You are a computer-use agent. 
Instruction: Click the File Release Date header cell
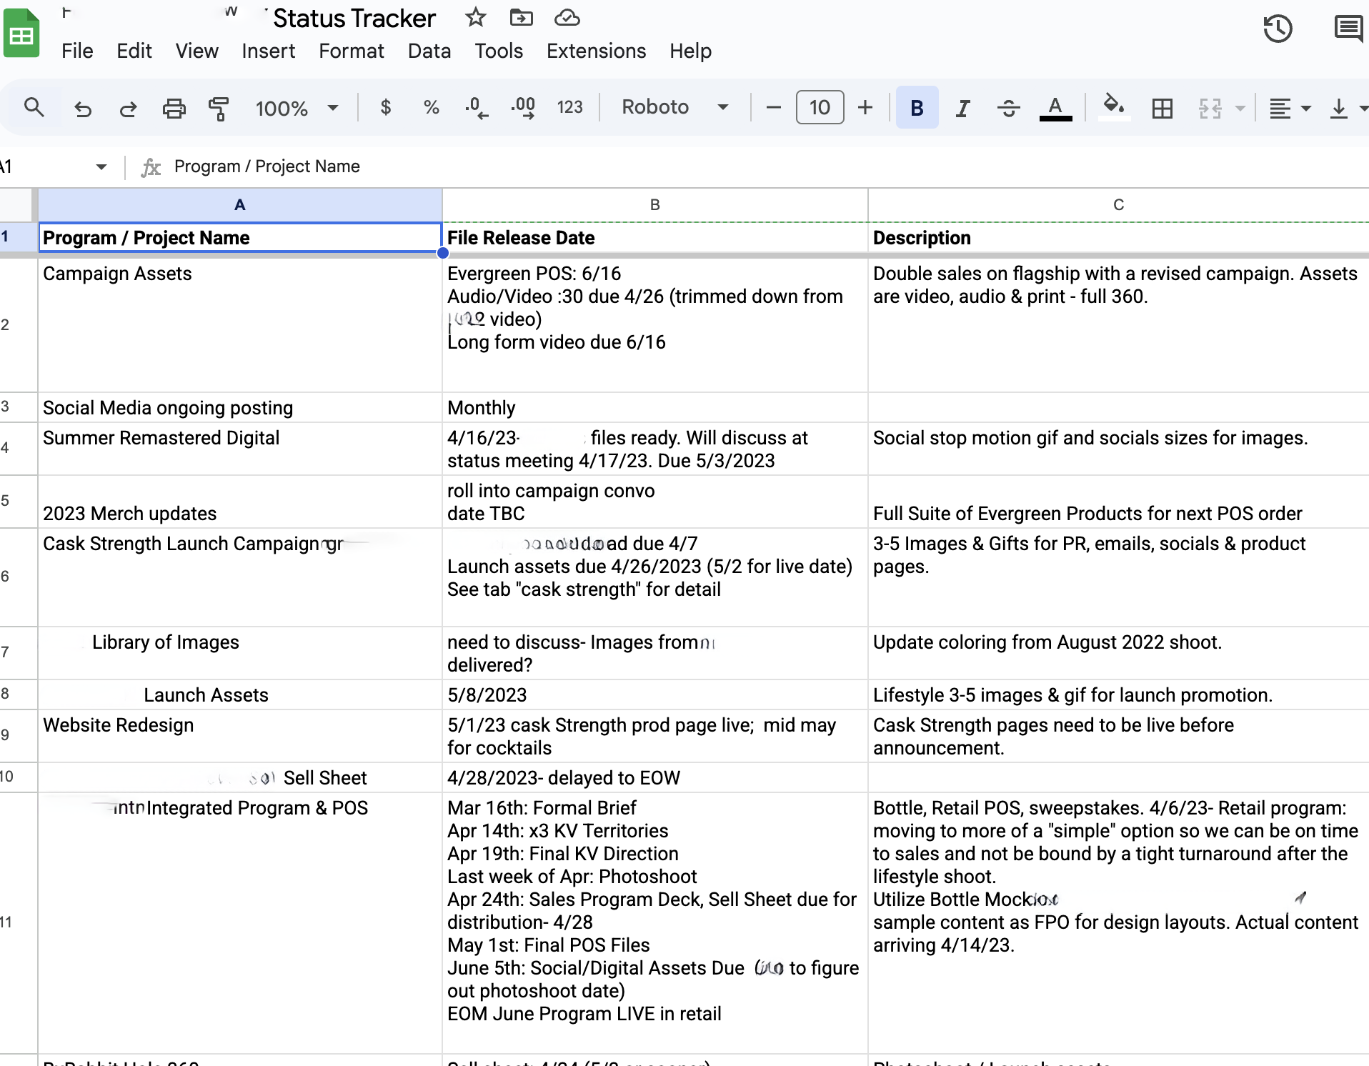[x=654, y=238]
